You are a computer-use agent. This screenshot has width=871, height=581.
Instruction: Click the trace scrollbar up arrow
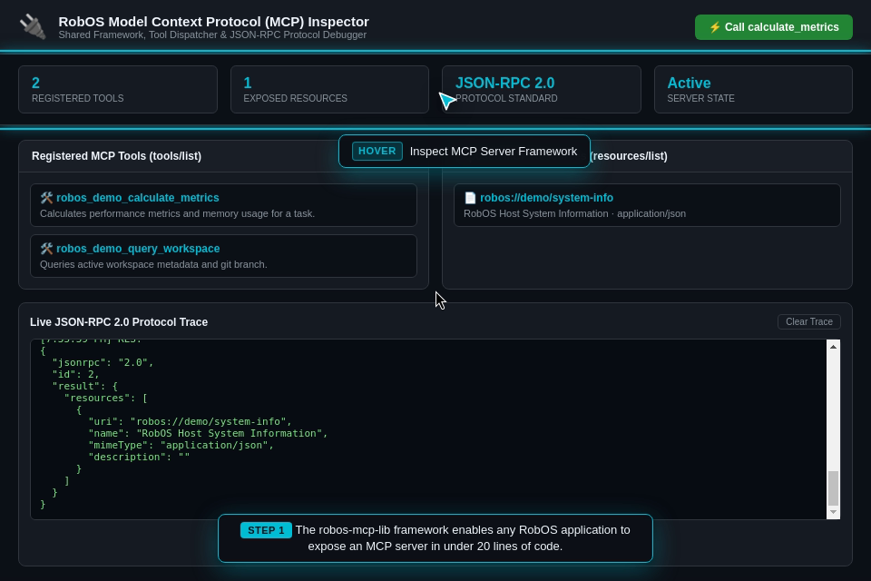(x=833, y=347)
